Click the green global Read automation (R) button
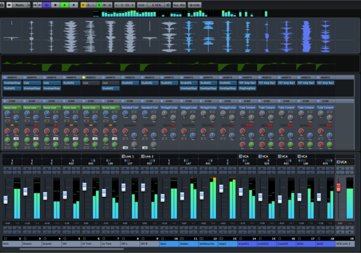361x253 pixels. [x=99, y=5]
